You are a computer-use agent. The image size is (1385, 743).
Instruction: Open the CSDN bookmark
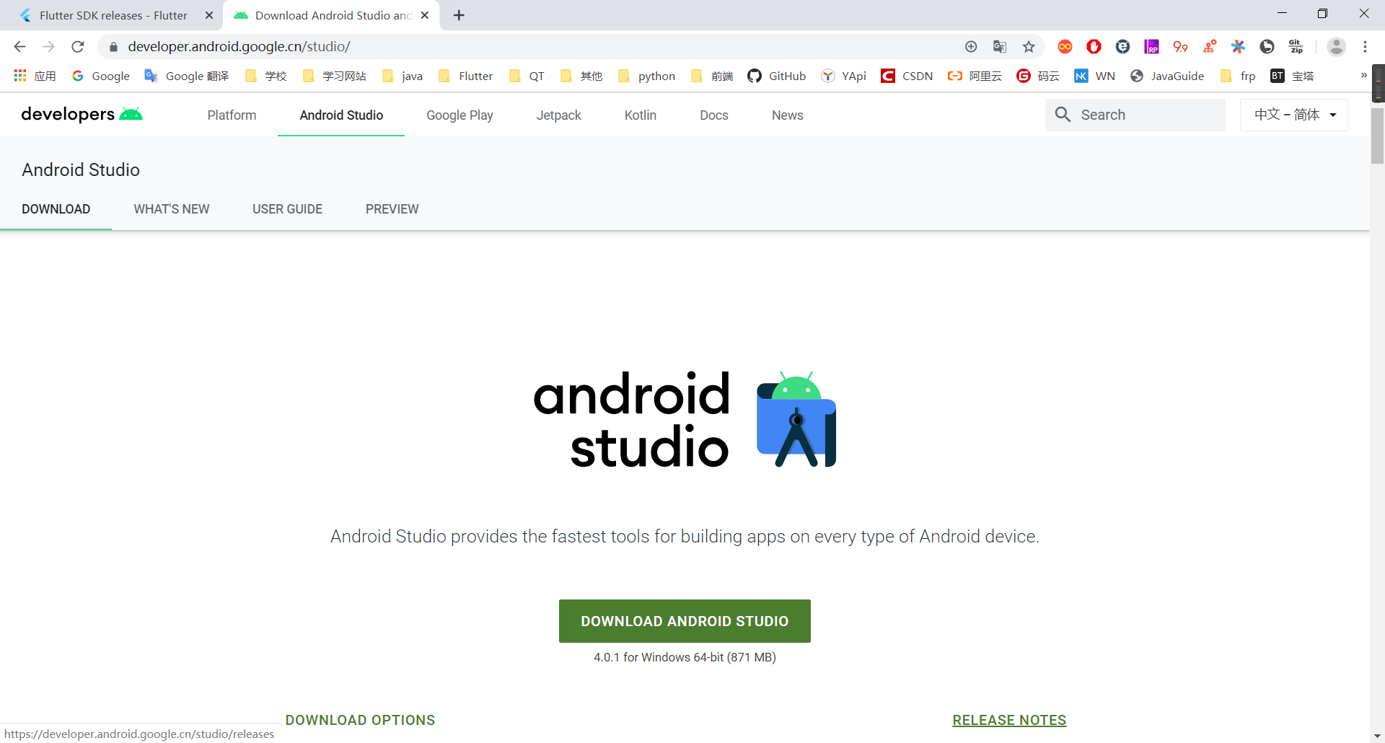pos(907,76)
